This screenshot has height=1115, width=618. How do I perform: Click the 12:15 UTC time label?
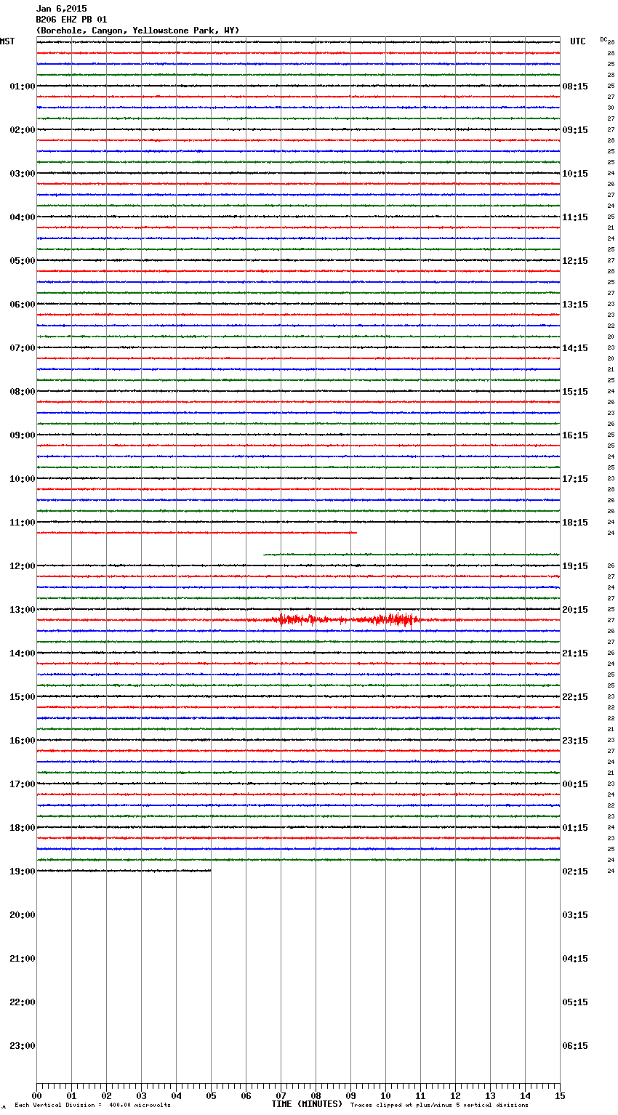click(575, 261)
